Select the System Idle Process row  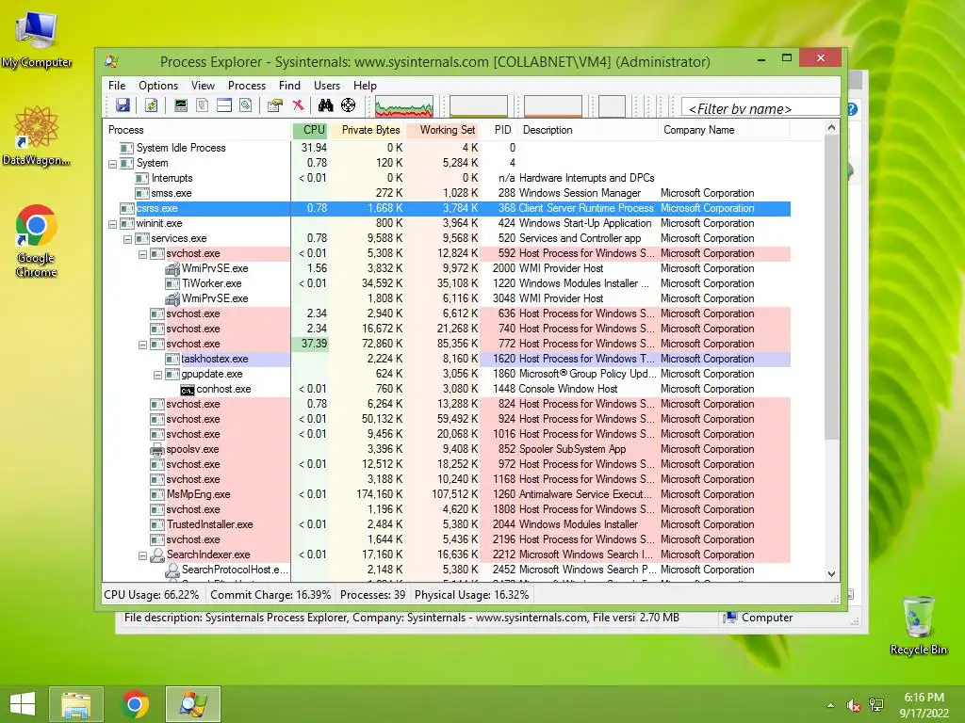[x=447, y=148]
